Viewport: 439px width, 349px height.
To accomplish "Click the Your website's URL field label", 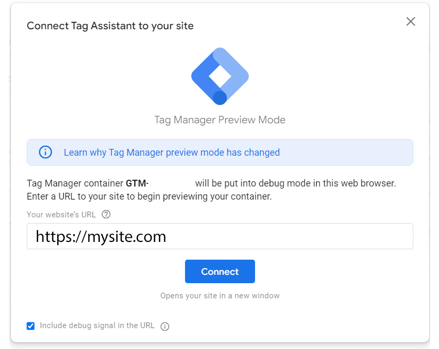I will 62,214.
